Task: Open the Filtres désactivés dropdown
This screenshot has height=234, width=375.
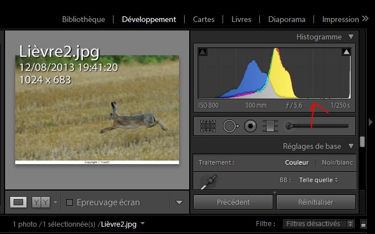Action: click(319, 224)
